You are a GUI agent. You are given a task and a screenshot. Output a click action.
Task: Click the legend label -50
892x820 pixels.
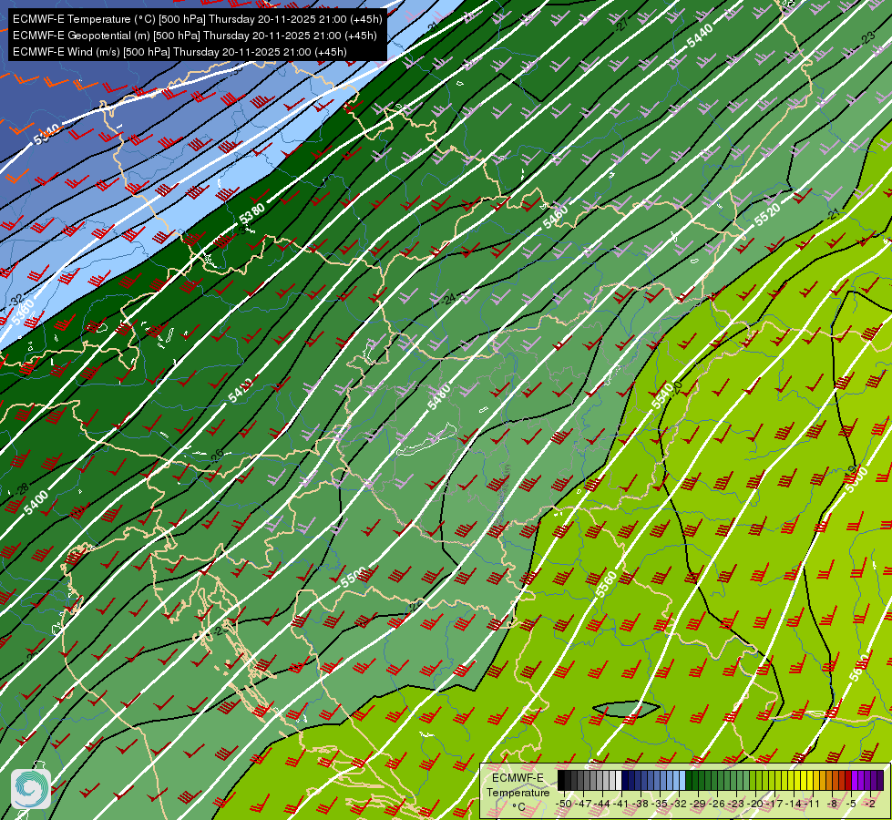[564, 804]
